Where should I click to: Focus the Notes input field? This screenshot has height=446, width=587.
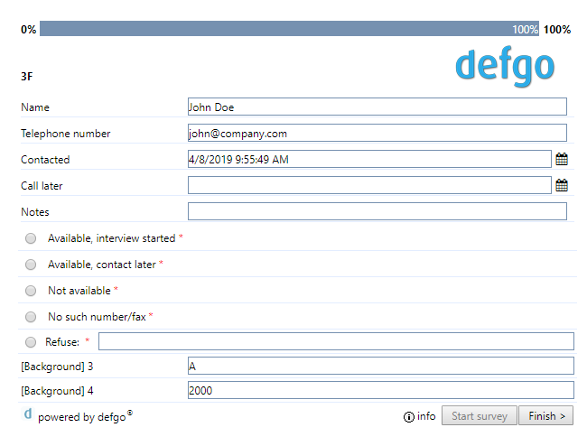(x=377, y=211)
